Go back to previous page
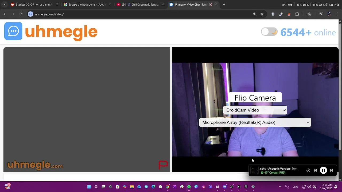The height and width of the screenshot is (192, 342). click(x=5, y=14)
